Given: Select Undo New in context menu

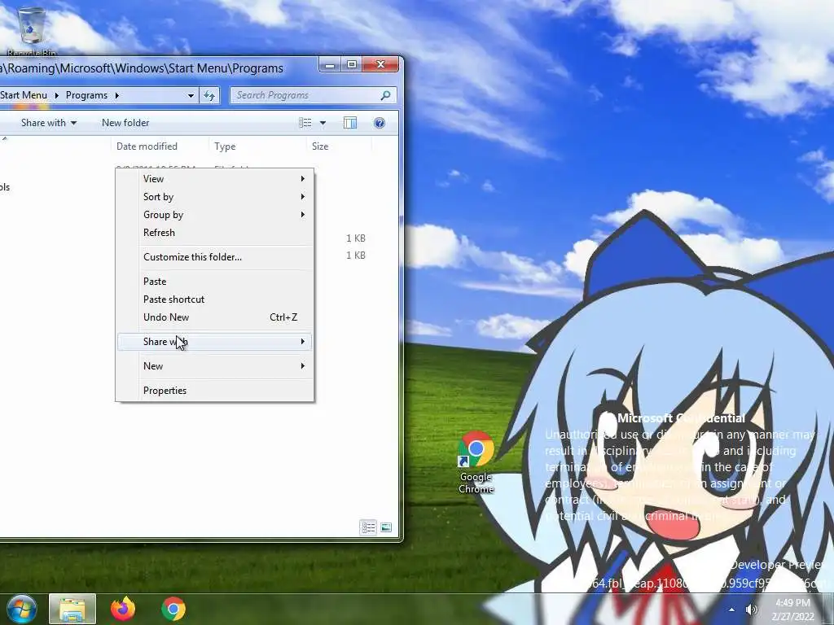Looking at the screenshot, I should point(214,317).
